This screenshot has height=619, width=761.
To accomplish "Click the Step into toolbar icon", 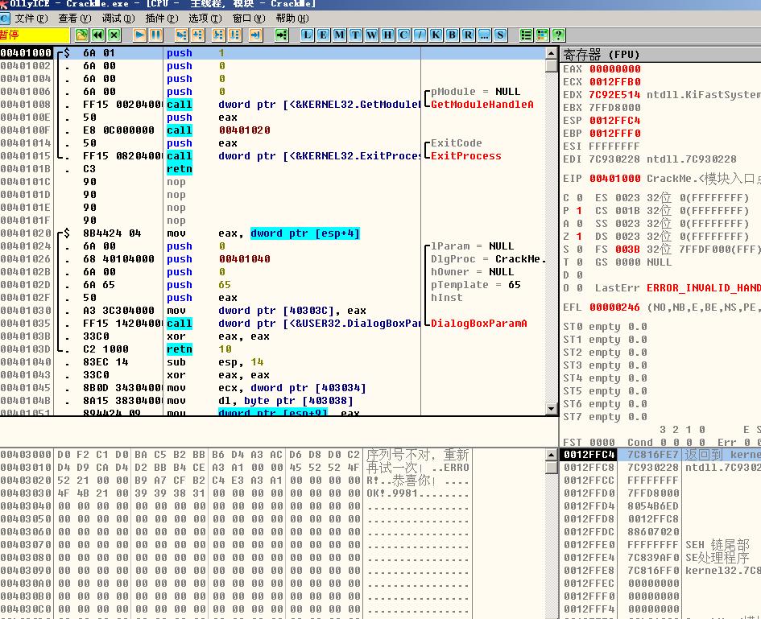I will pyautogui.click(x=181, y=35).
